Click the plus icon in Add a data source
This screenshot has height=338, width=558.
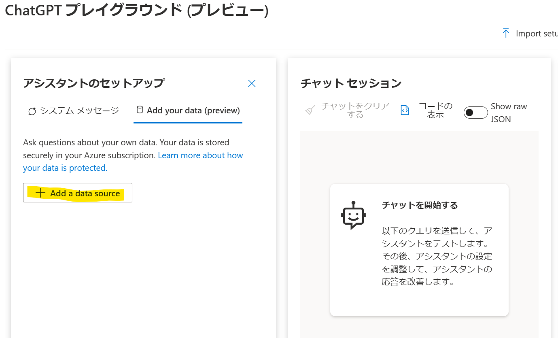point(40,193)
